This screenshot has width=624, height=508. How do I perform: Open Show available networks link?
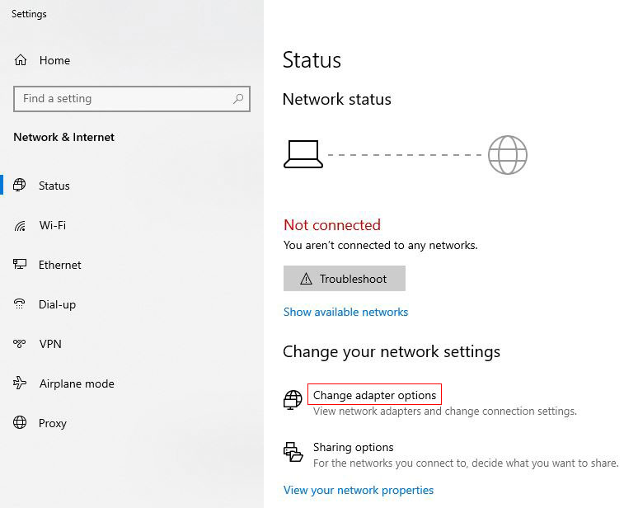345,312
